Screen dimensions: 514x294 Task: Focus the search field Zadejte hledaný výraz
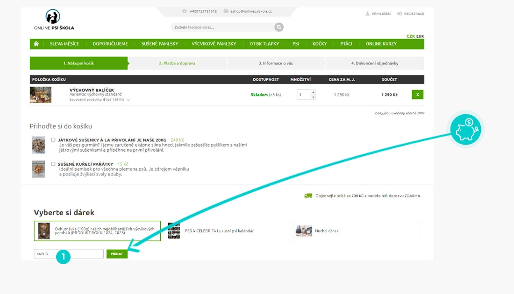click(223, 27)
